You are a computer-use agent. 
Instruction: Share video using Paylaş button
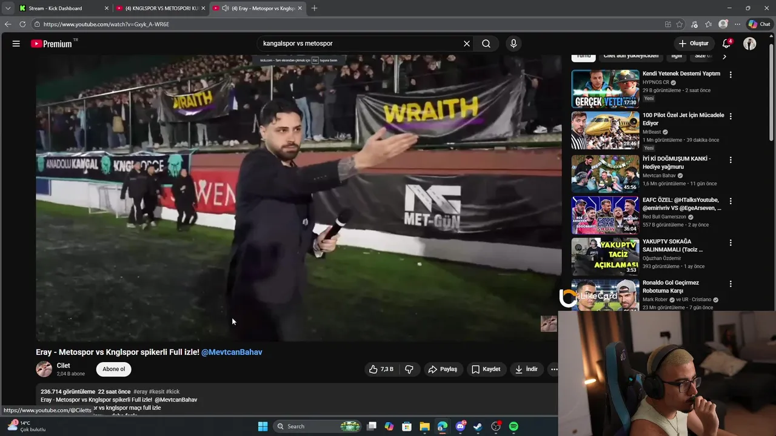(443, 369)
